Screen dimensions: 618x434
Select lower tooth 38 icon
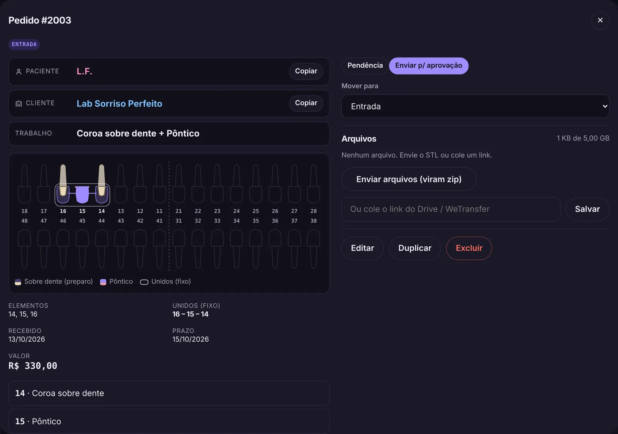pos(314,249)
